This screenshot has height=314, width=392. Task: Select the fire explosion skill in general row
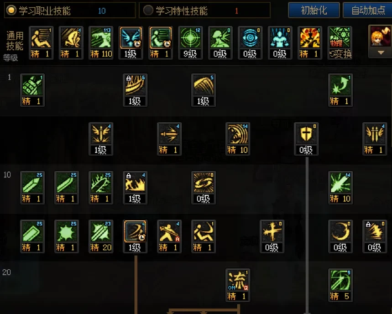[310, 43]
